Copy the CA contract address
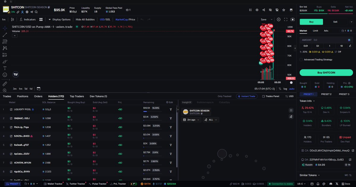The image size is (356, 187). coord(326,151)
